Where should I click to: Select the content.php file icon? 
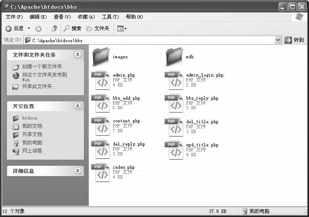[x=101, y=126]
